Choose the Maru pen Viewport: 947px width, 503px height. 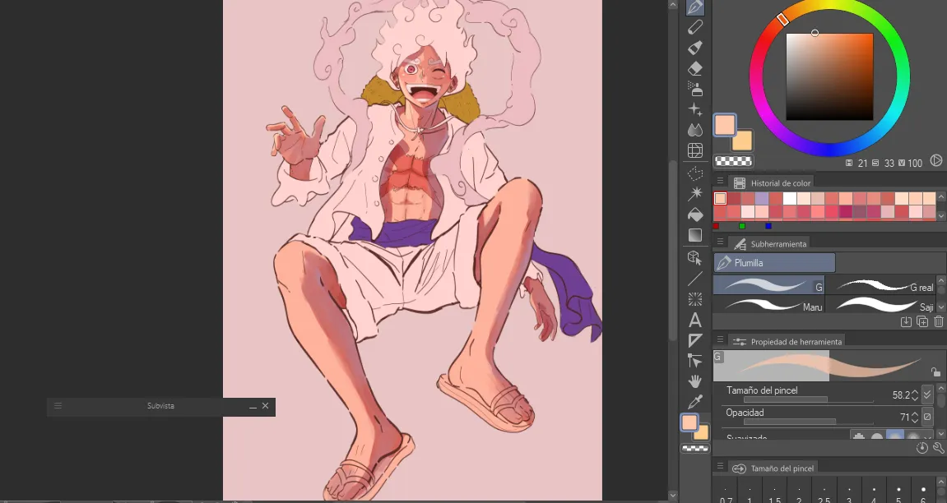(768, 305)
